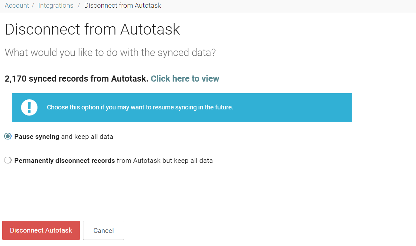Image resolution: width=416 pixels, height=246 pixels.
Task: Click the current 'Disconnect from Autotask' breadcrumb
Action: 123,5
